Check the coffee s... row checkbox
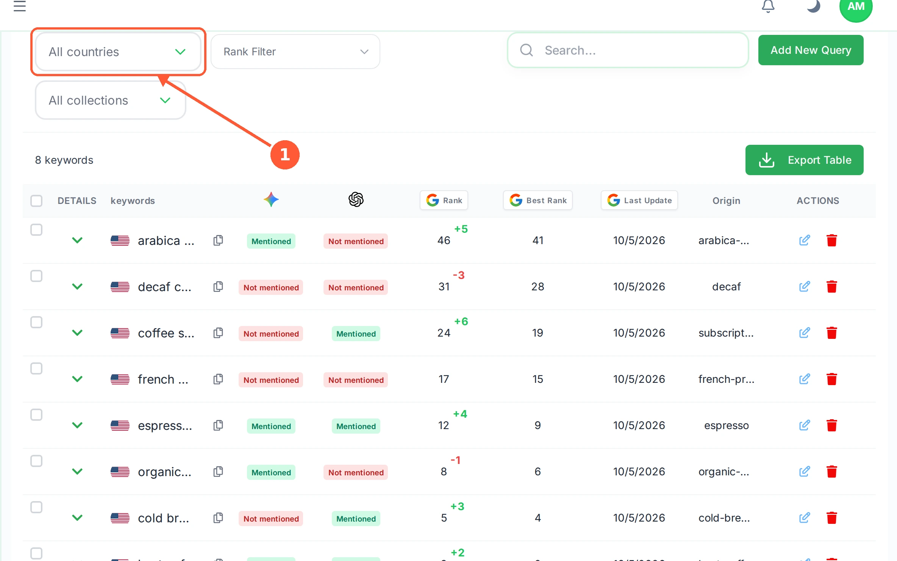The height and width of the screenshot is (561, 897). (x=36, y=322)
